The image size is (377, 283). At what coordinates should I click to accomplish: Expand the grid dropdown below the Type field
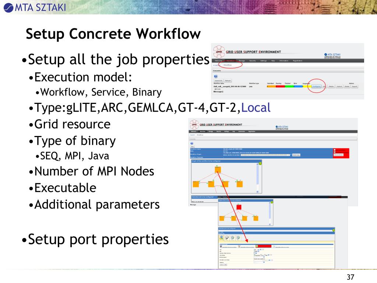tap(257, 251)
